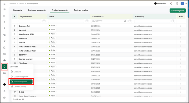This screenshot has height=103, width=189.
Task: Click the Status column header
Action: point(52,16)
